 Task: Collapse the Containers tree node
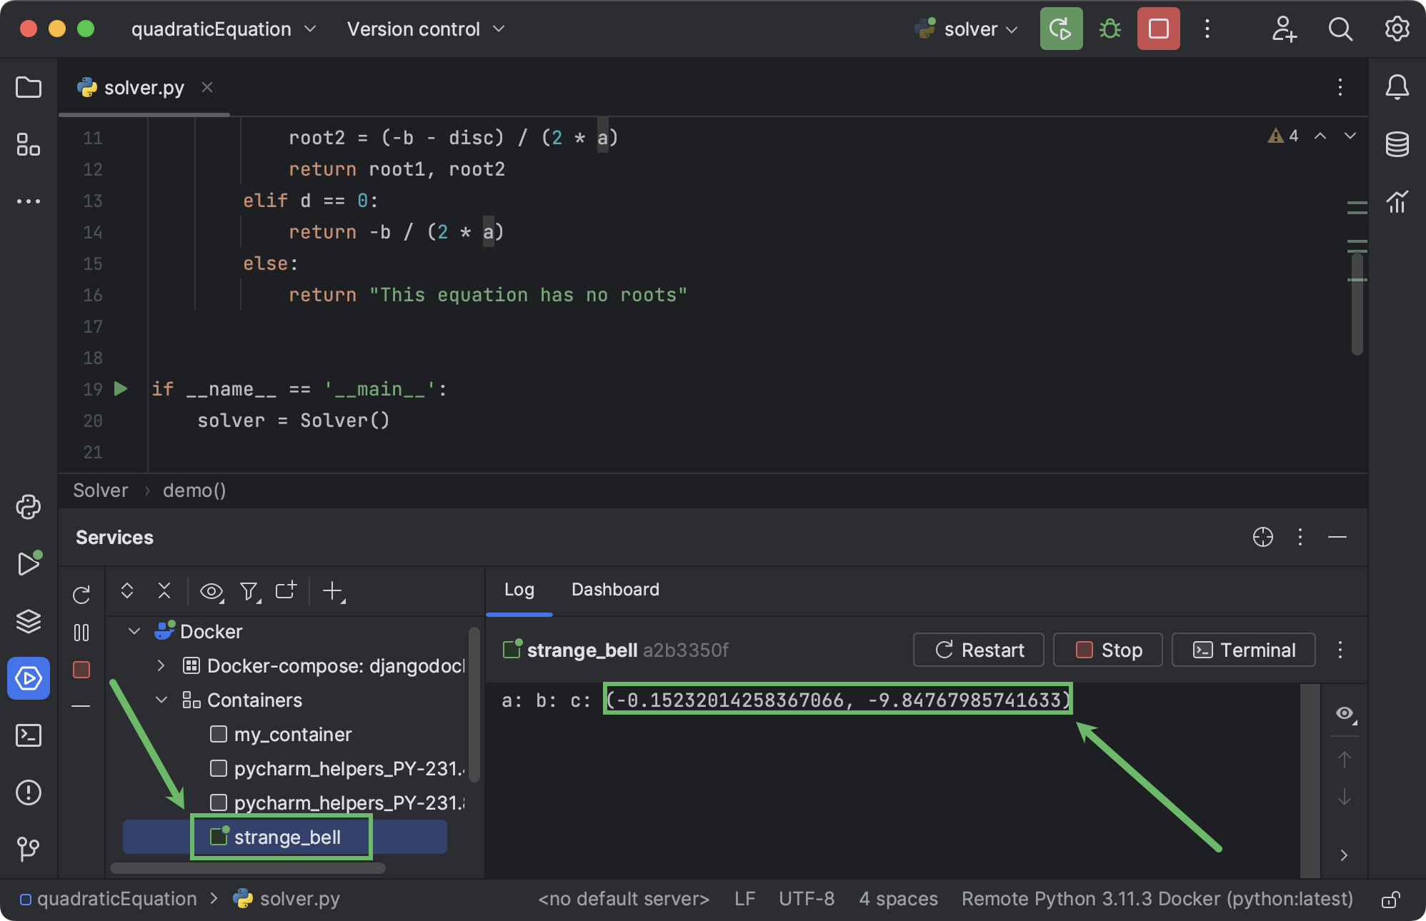point(161,700)
